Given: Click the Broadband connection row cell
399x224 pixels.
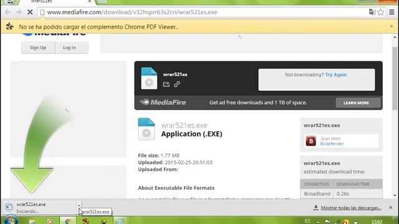Looking at the screenshot, I should (x=317, y=194).
